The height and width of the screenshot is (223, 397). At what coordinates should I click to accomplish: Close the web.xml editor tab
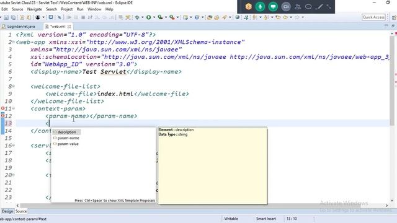point(69,26)
